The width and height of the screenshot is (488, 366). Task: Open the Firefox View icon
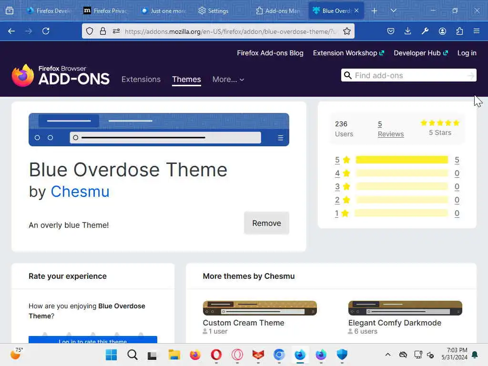pyautogui.click(x=10, y=11)
